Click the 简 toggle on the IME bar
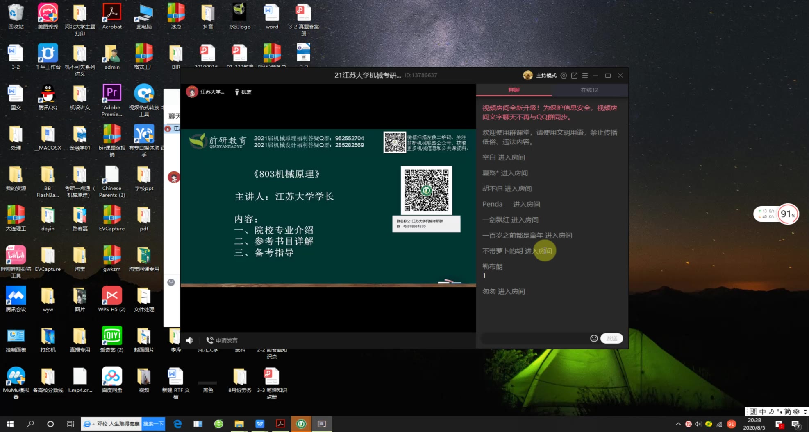The height and width of the screenshot is (432, 809). click(x=788, y=412)
